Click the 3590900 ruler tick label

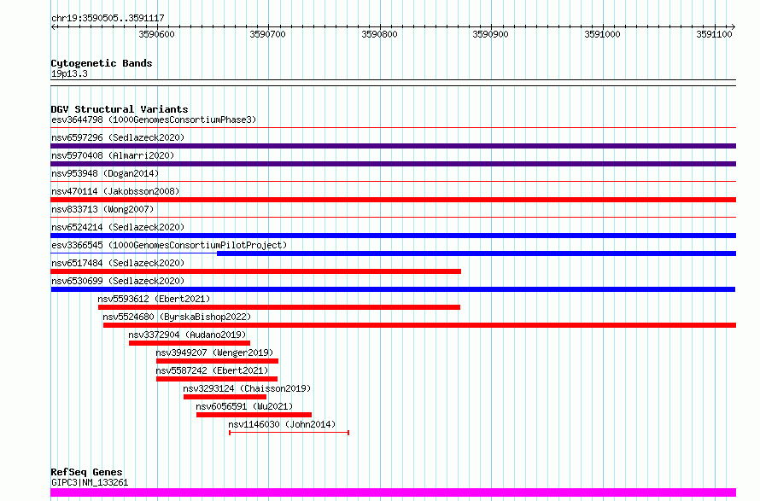coord(490,34)
